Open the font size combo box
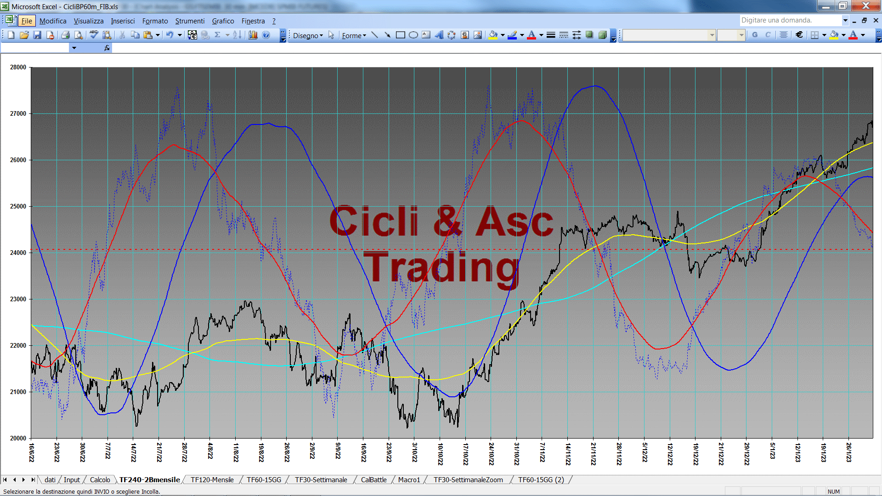Viewport: 882px width, 496px height. coord(731,35)
